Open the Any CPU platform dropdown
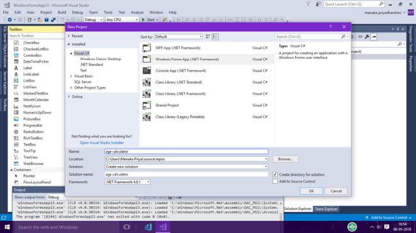416x233 pixels. (122, 20)
